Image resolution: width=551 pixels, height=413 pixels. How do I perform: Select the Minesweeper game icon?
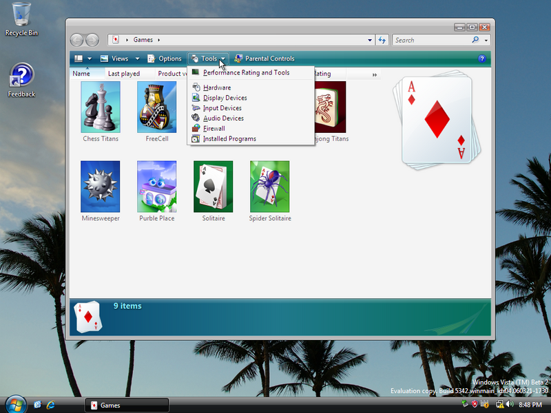tap(100, 187)
